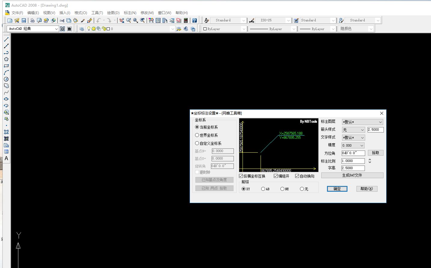
Task: Select the Circle draw tool
Action: click(6, 79)
